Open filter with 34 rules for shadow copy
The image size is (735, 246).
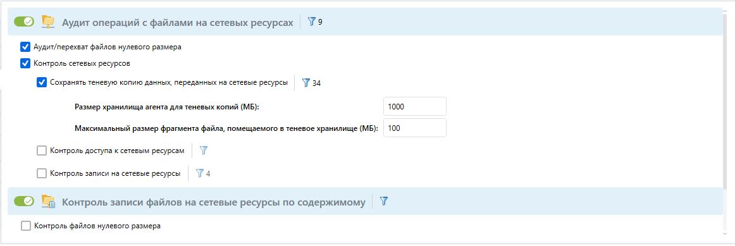(311, 83)
